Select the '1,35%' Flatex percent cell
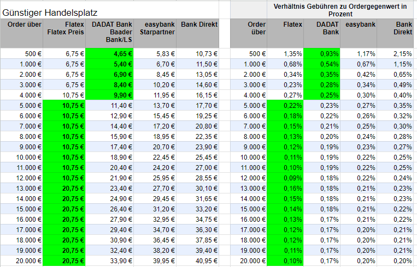417x267 pixels. (x=285, y=54)
